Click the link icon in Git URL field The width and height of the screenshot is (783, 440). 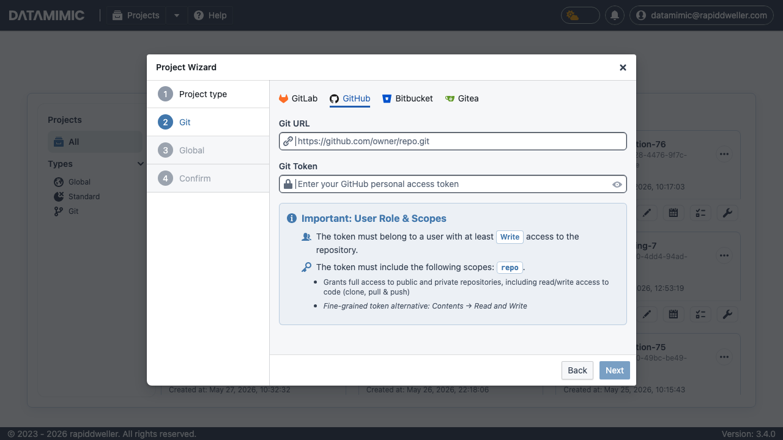coord(288,141)
